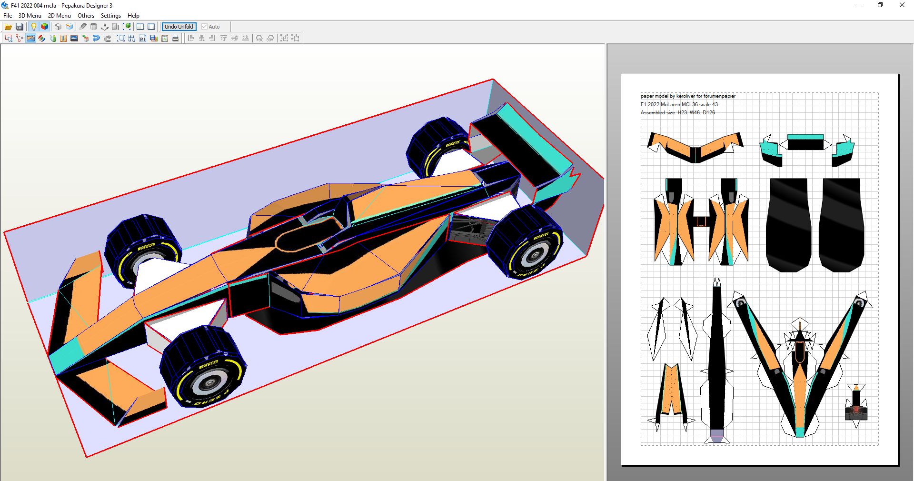Select the text 'T' input tool icon
914x481 pixels.
[63, 38]
